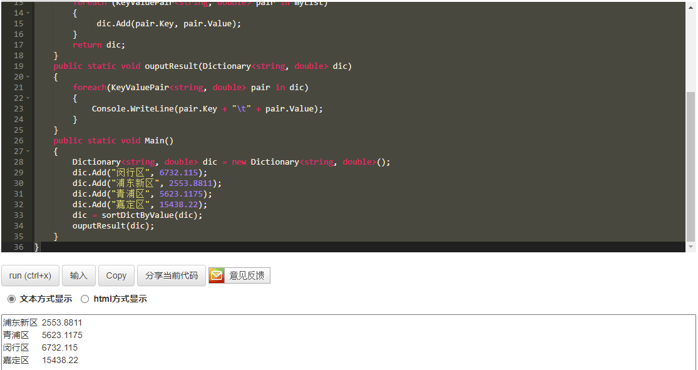Click value 5623.1175 in code line 31
698x370 pixels.
tap(181, 194)
